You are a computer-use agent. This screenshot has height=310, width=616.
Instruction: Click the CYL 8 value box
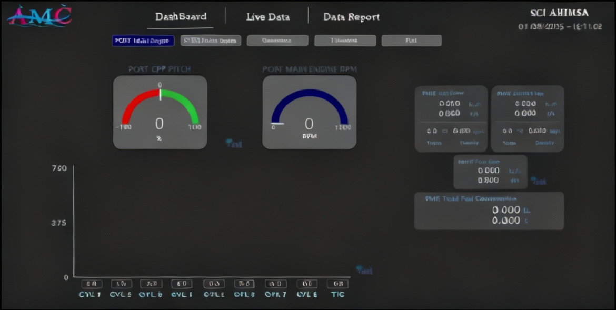click(306, 284)
